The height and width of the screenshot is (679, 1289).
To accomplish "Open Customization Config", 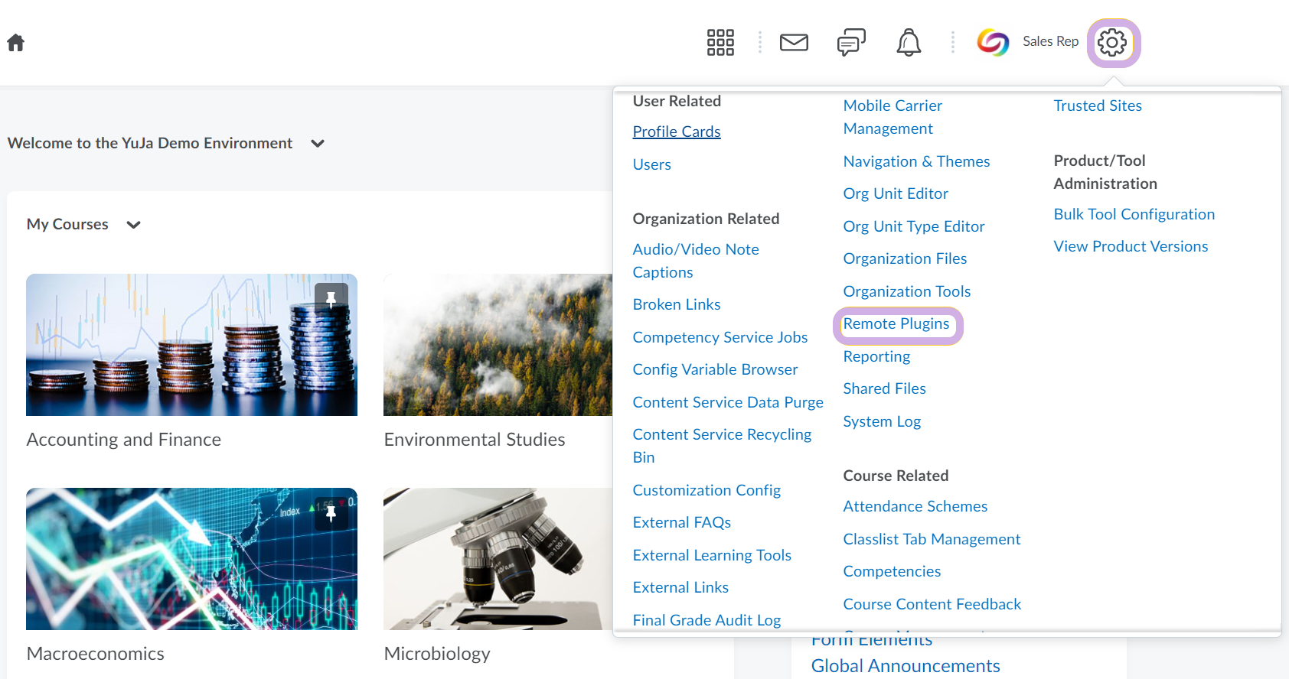I will tap(707, 490).
